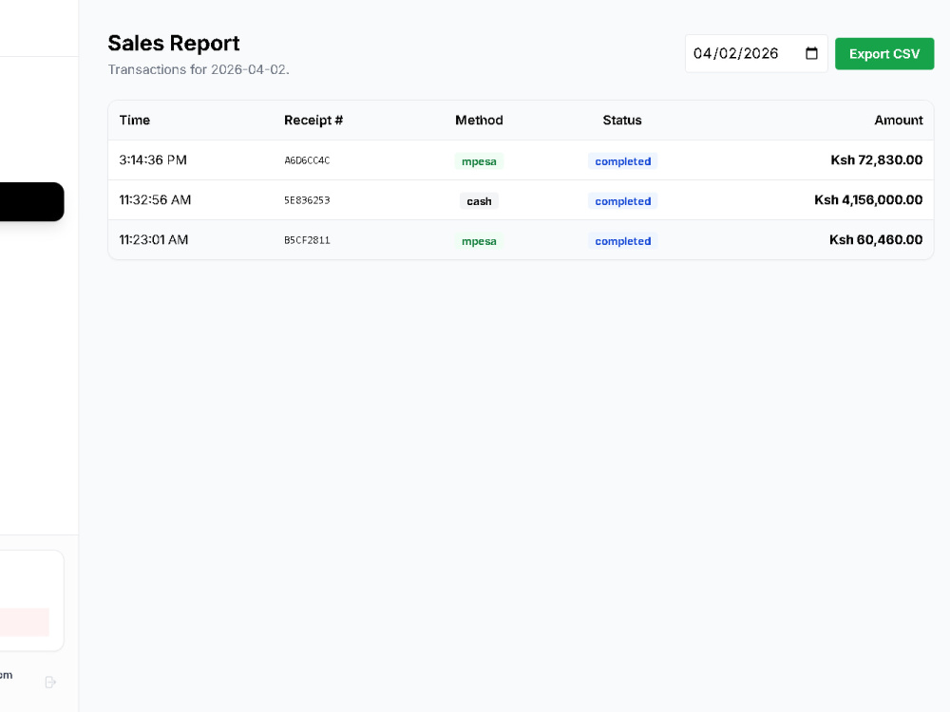The height and width of the screenshot is (712, 950).
Task: Click the Sales Report heading
Action: [x=174, y=43]
